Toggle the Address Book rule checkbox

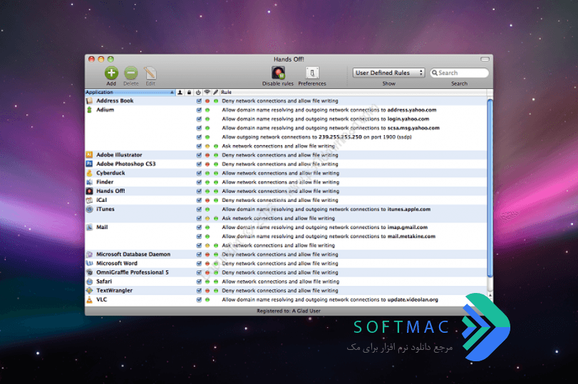199,101
